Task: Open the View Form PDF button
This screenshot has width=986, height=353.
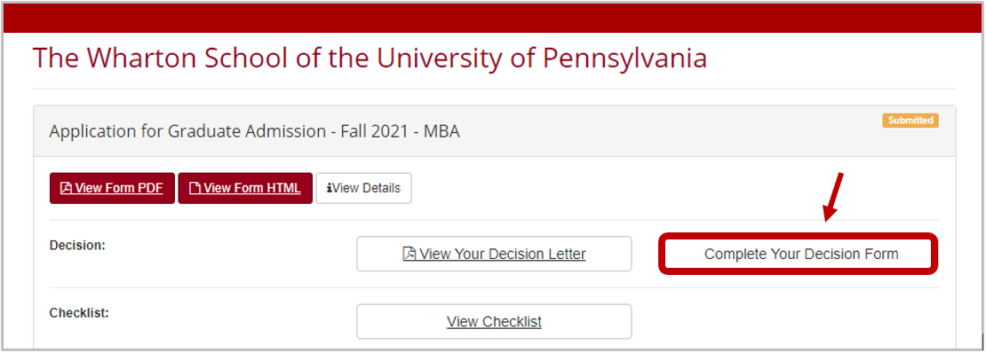Action: 113,188
